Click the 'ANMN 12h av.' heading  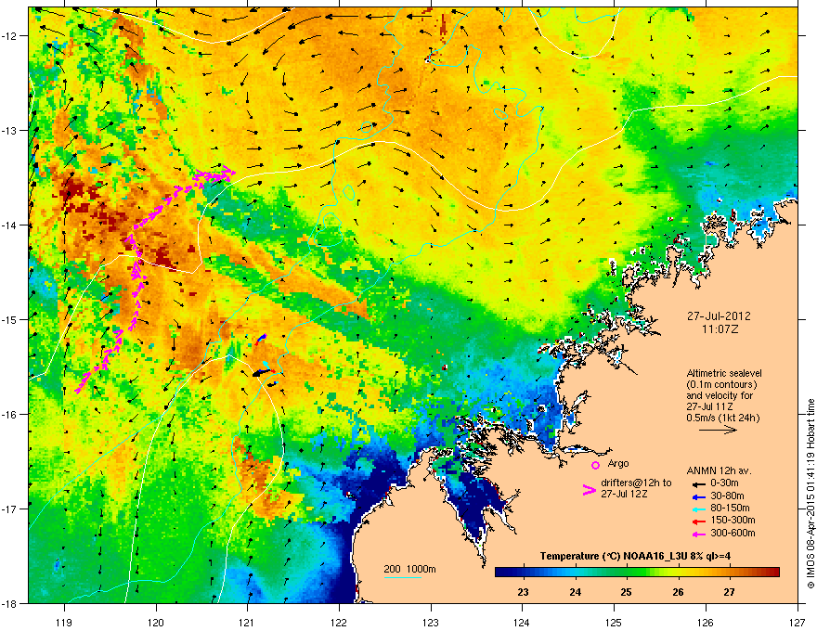(719, 470)
